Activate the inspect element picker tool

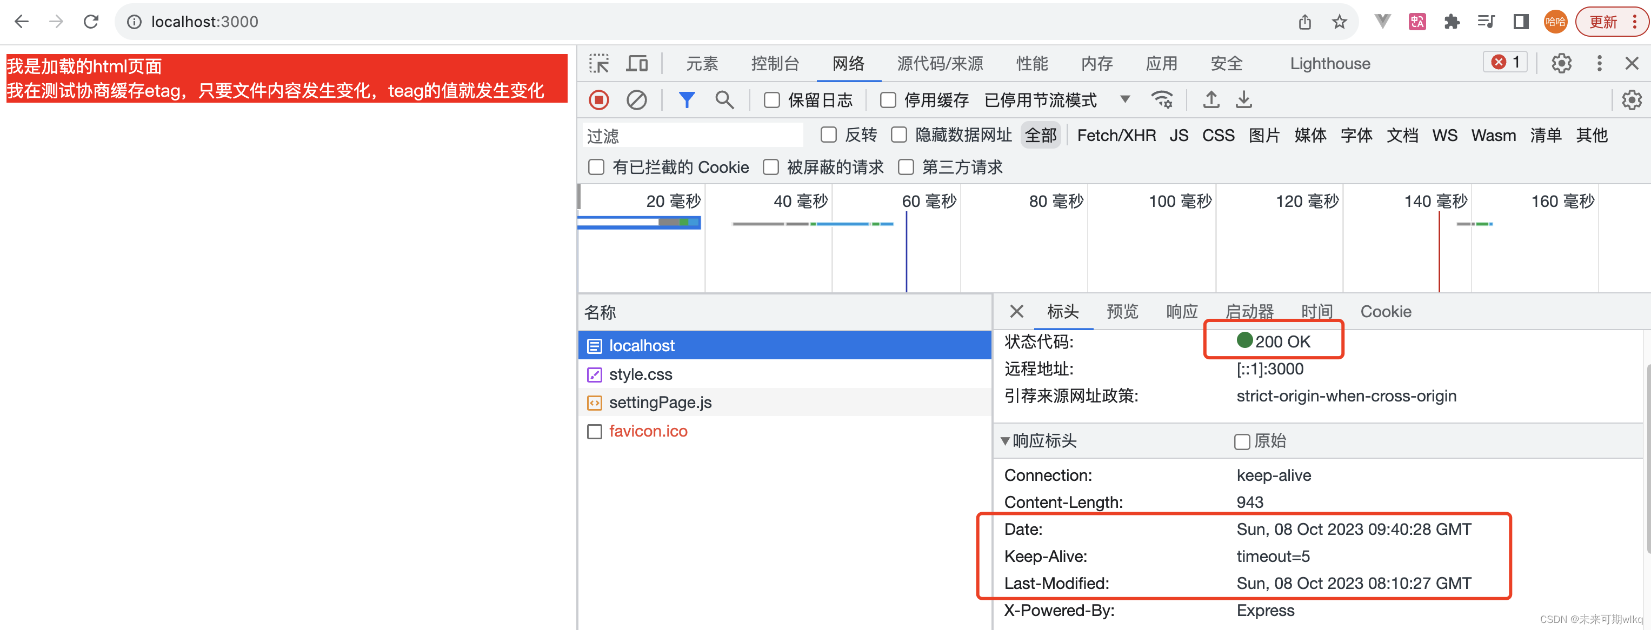(x=599, y=63)
